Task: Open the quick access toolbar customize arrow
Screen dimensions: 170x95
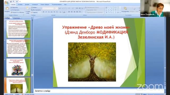Action: click(x=20, y=2)
